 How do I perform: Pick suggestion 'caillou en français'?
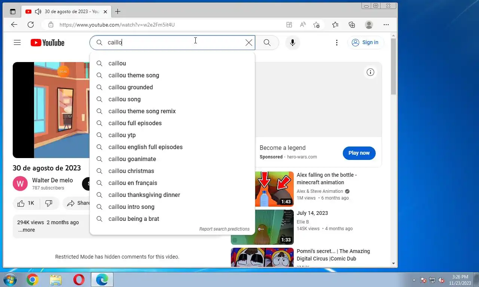(172, 183)
